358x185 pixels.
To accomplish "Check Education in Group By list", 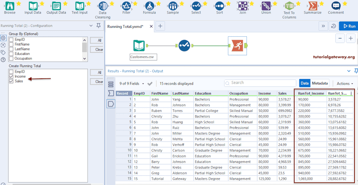I will pyautogui.click(x=11, y=54).
